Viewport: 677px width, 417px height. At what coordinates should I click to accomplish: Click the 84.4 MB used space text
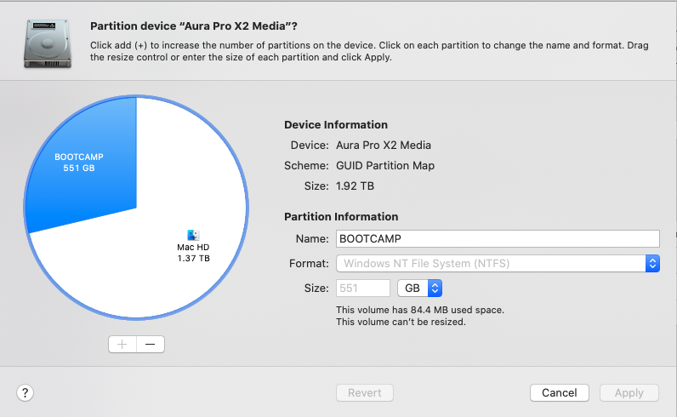pyautogui.click(x=420, y=310)
